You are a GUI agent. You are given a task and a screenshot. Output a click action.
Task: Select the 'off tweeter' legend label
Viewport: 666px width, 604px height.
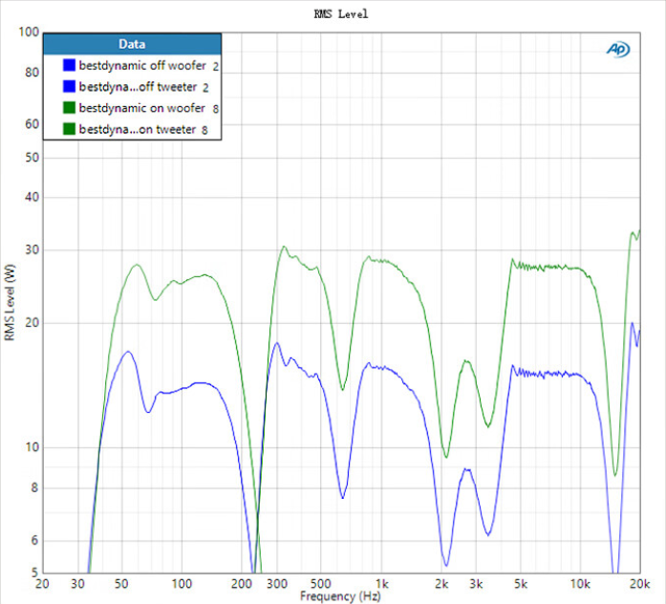point(138,87)
